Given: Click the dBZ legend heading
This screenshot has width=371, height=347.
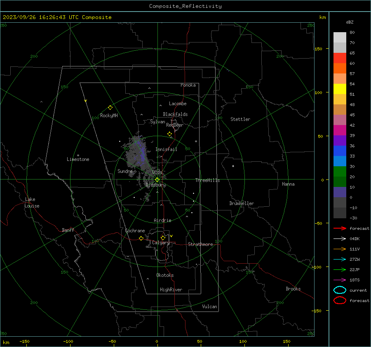Looking at the screenshot, I should pos(350,22).
